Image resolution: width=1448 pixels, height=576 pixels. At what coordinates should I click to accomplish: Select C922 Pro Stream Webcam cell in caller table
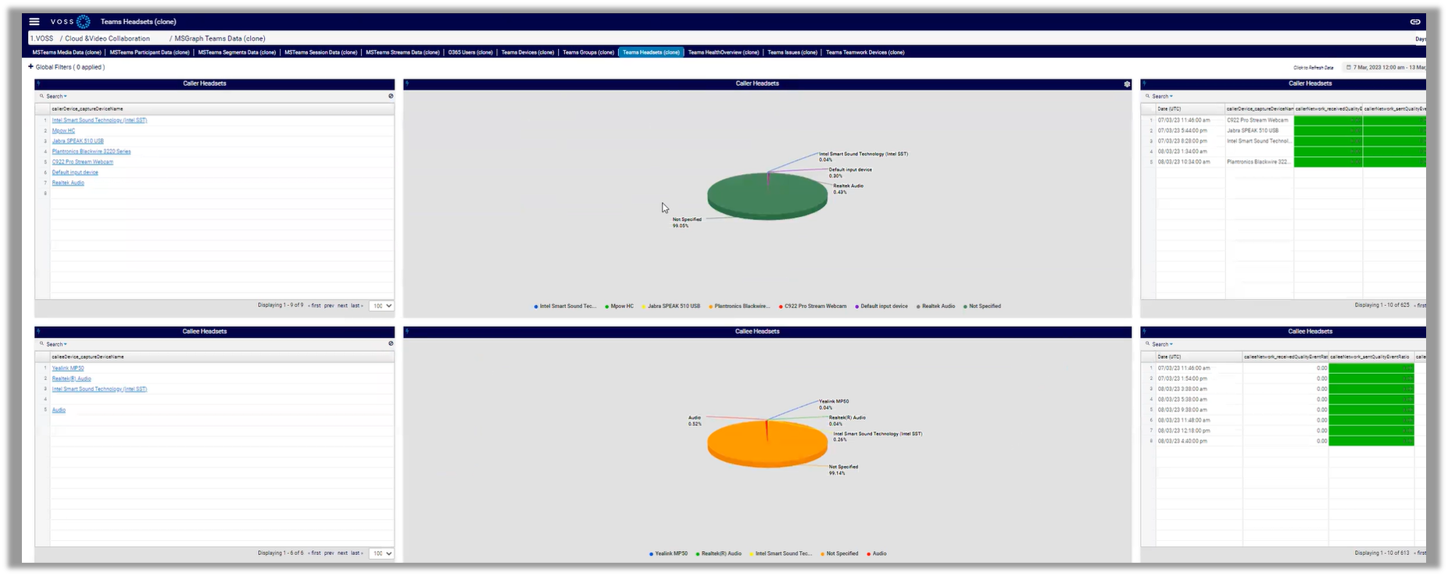(1259, 120)
